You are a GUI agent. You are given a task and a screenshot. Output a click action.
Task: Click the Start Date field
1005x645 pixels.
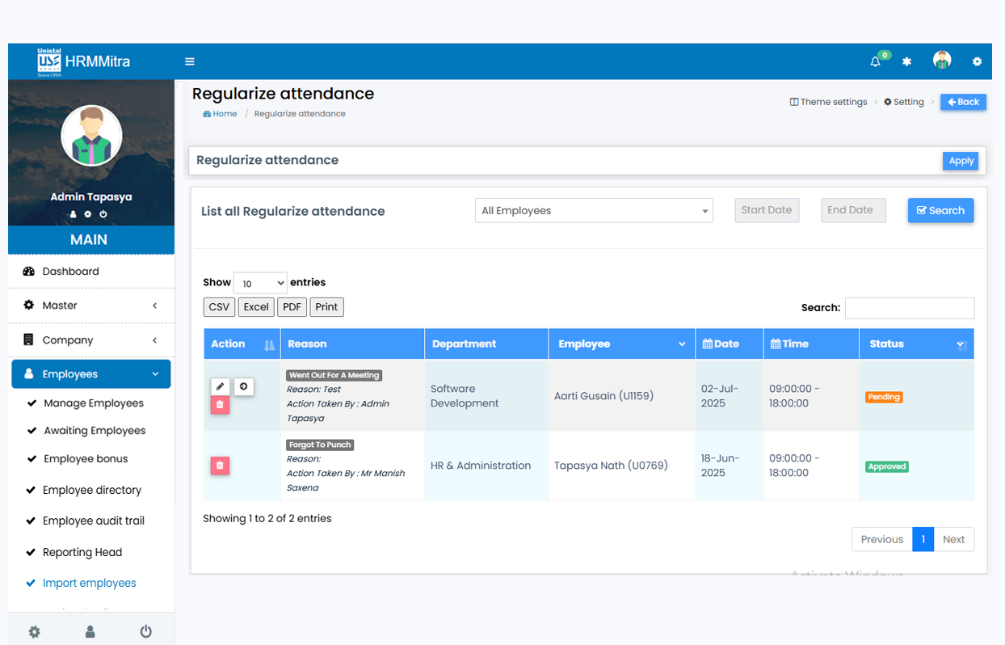[767, 210]
